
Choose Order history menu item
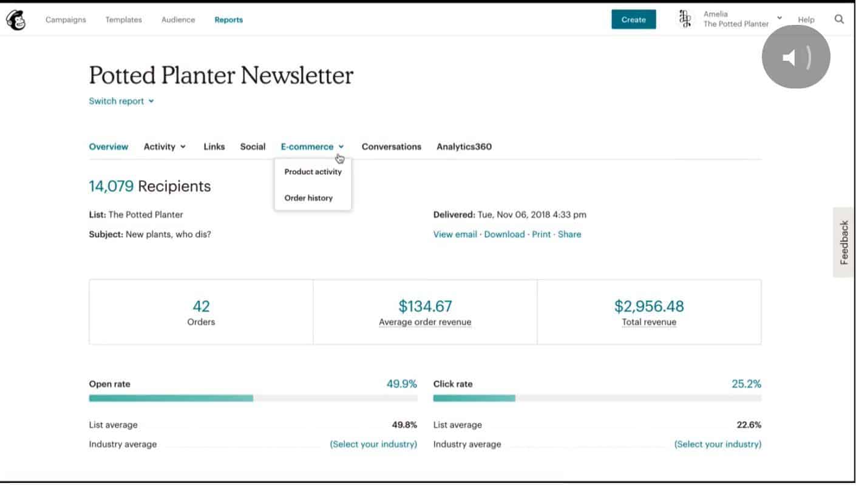pyautogui.click(x=308, y=198)
